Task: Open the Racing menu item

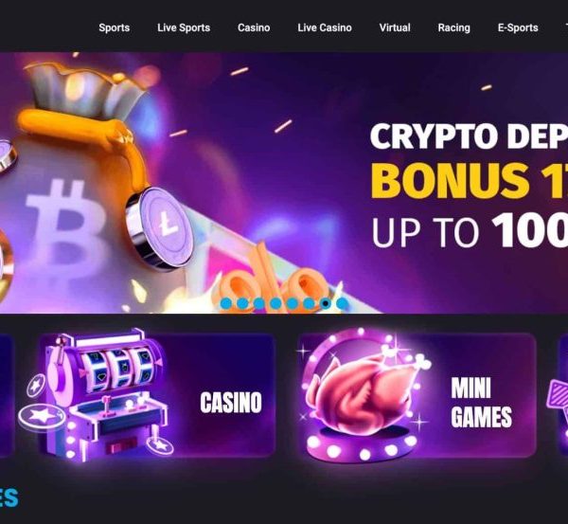Action: point(453,27)
